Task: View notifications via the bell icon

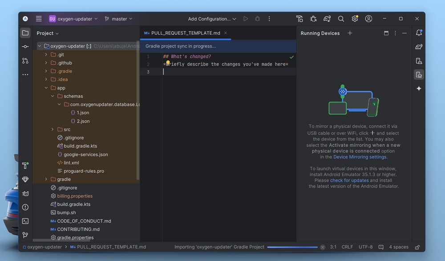Action: (418, 33)
